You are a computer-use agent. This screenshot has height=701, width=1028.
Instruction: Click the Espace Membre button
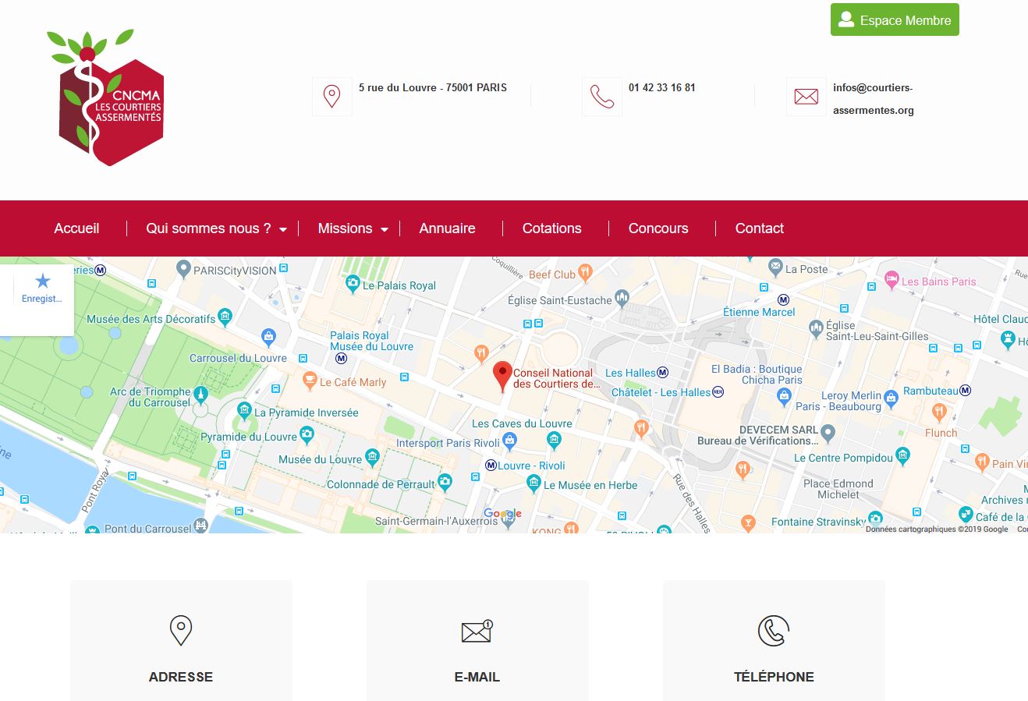click(895, 20)
